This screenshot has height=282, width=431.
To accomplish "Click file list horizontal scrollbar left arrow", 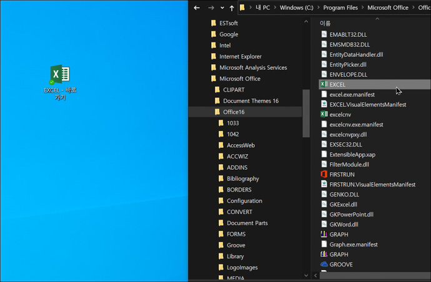I will [315, 275].
